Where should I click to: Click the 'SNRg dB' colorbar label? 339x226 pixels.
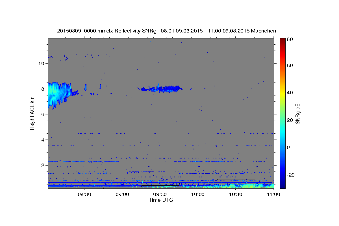[x=297, y=114]
